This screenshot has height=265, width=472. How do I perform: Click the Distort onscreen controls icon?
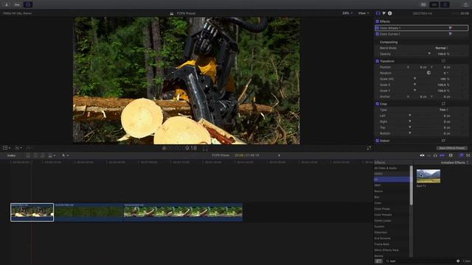443,141
